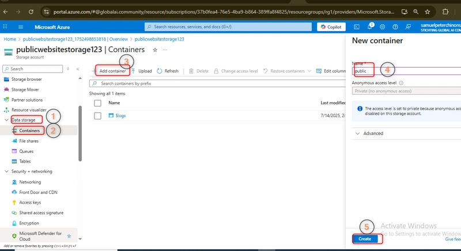The image size is (461, 251).
Task: Tick the checkbox for $logs
Action: pos(97,115)
